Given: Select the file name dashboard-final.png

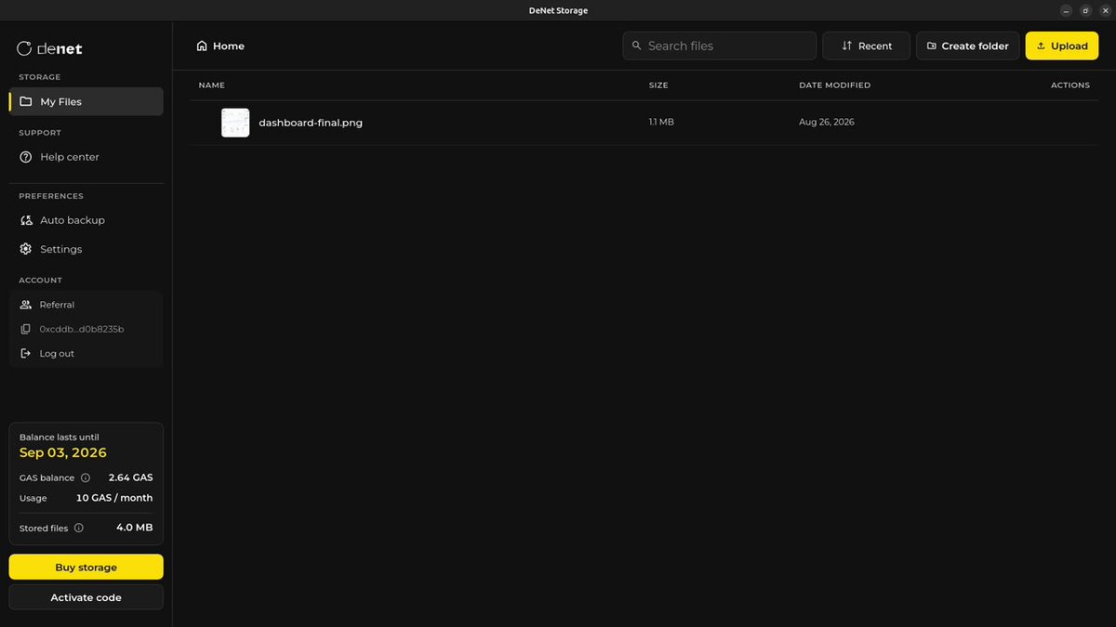Looking at the screenshot, I should coord(311,123).
